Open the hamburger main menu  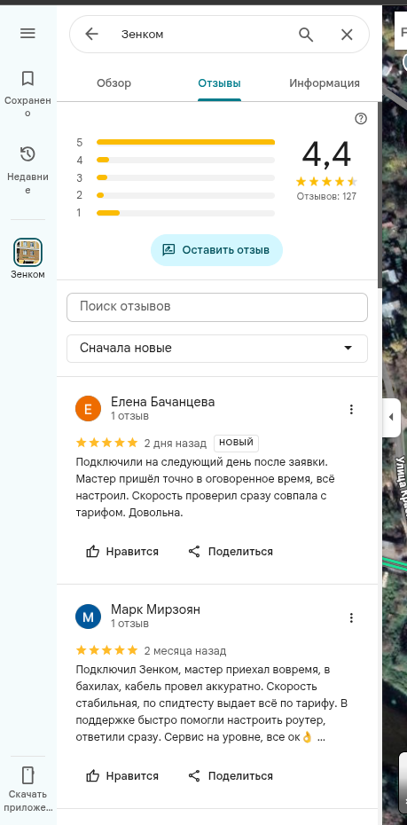[x=27, y=34]
